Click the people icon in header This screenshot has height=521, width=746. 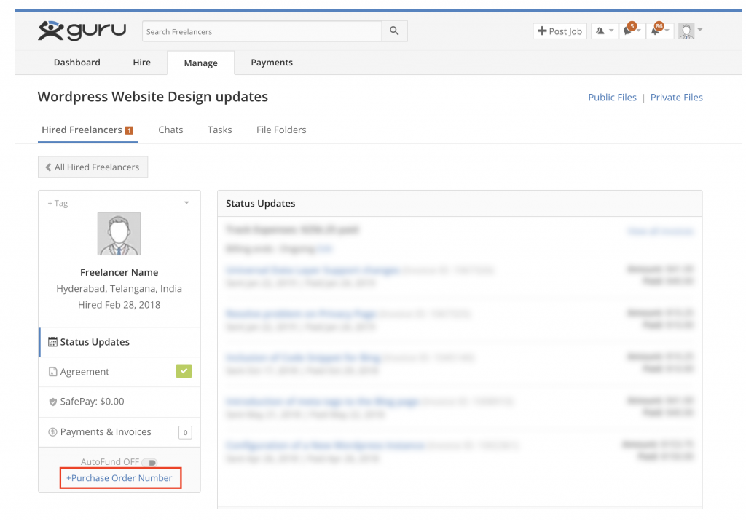pyautogui.click(x=600, y=31)
